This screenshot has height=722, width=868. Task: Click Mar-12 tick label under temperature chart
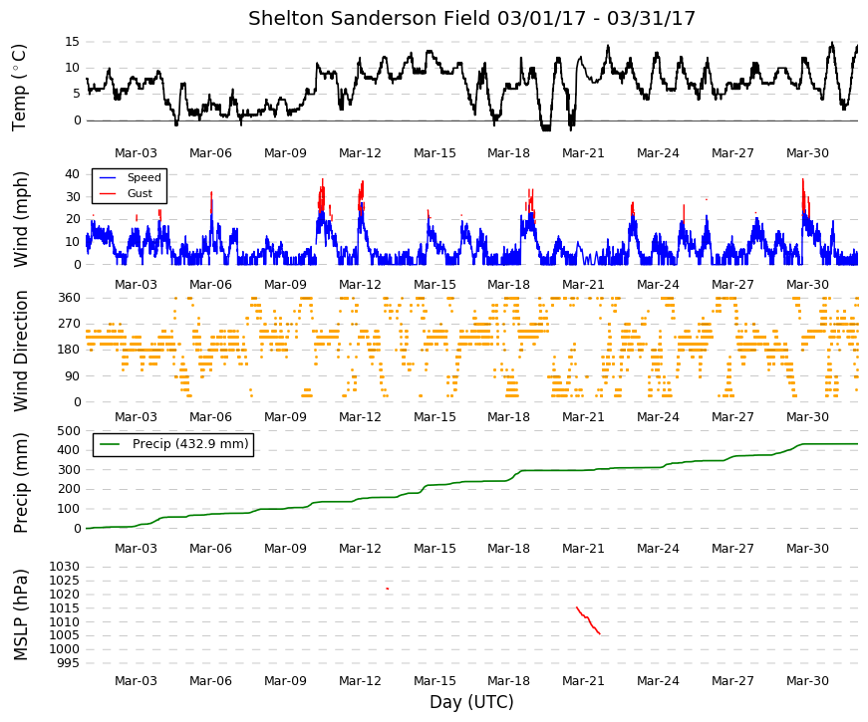click(x=360, y=153)
